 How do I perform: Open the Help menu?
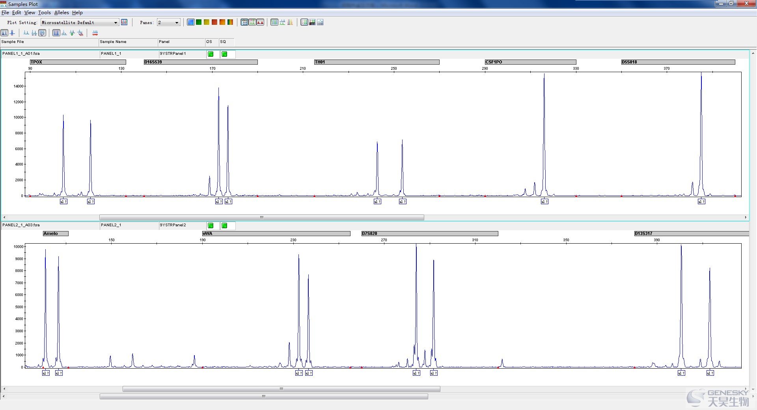coord(77,13)
